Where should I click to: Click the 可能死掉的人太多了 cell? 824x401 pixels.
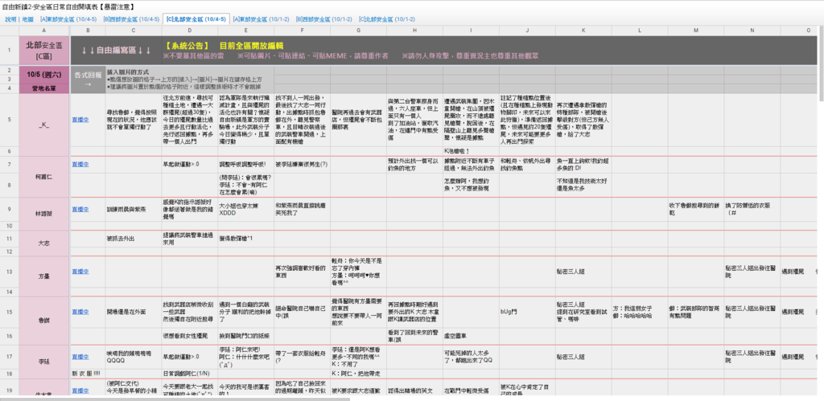tap(471, 357)
